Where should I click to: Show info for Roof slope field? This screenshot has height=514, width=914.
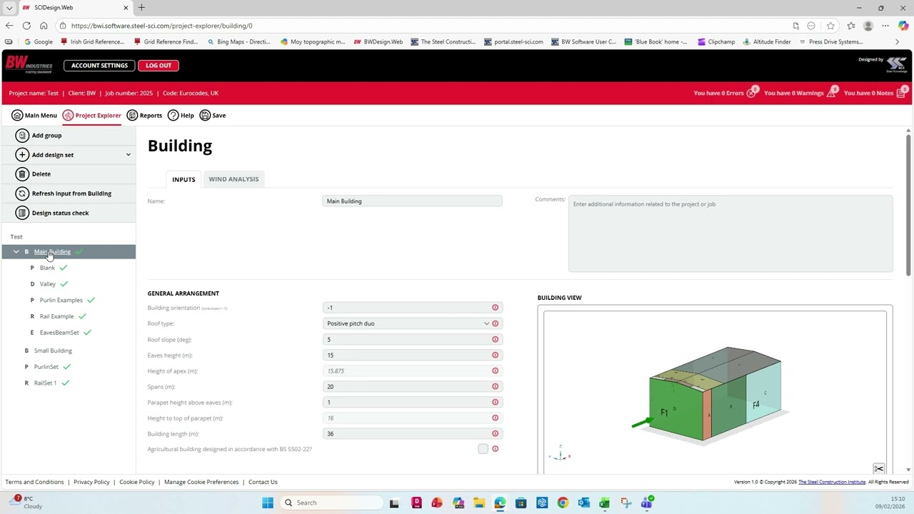point(495,339)
